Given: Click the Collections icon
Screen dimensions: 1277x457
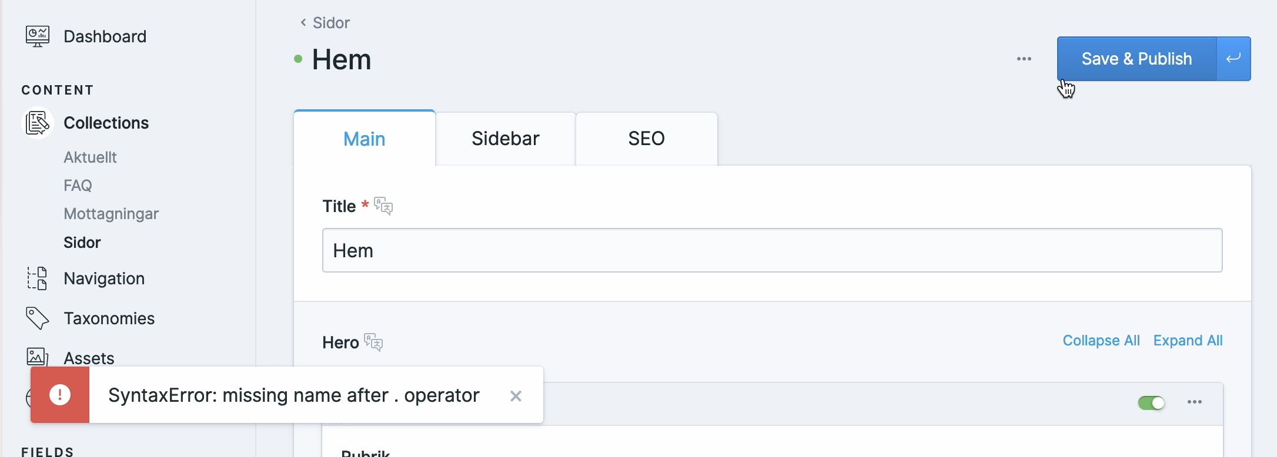Looking at the screenshot, I should pos(37,122).
